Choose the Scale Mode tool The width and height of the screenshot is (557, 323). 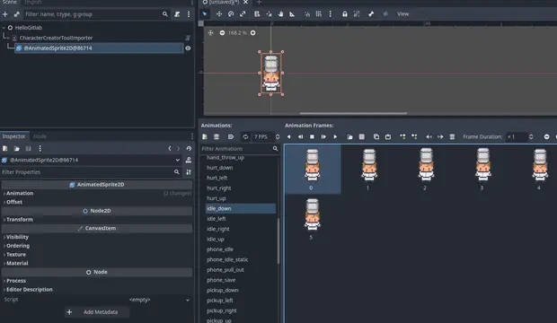coord(243,13)
